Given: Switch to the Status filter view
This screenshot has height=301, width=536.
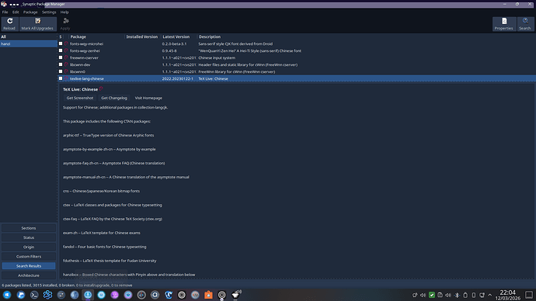Looking at the screenshot, I should click(29, 237).
